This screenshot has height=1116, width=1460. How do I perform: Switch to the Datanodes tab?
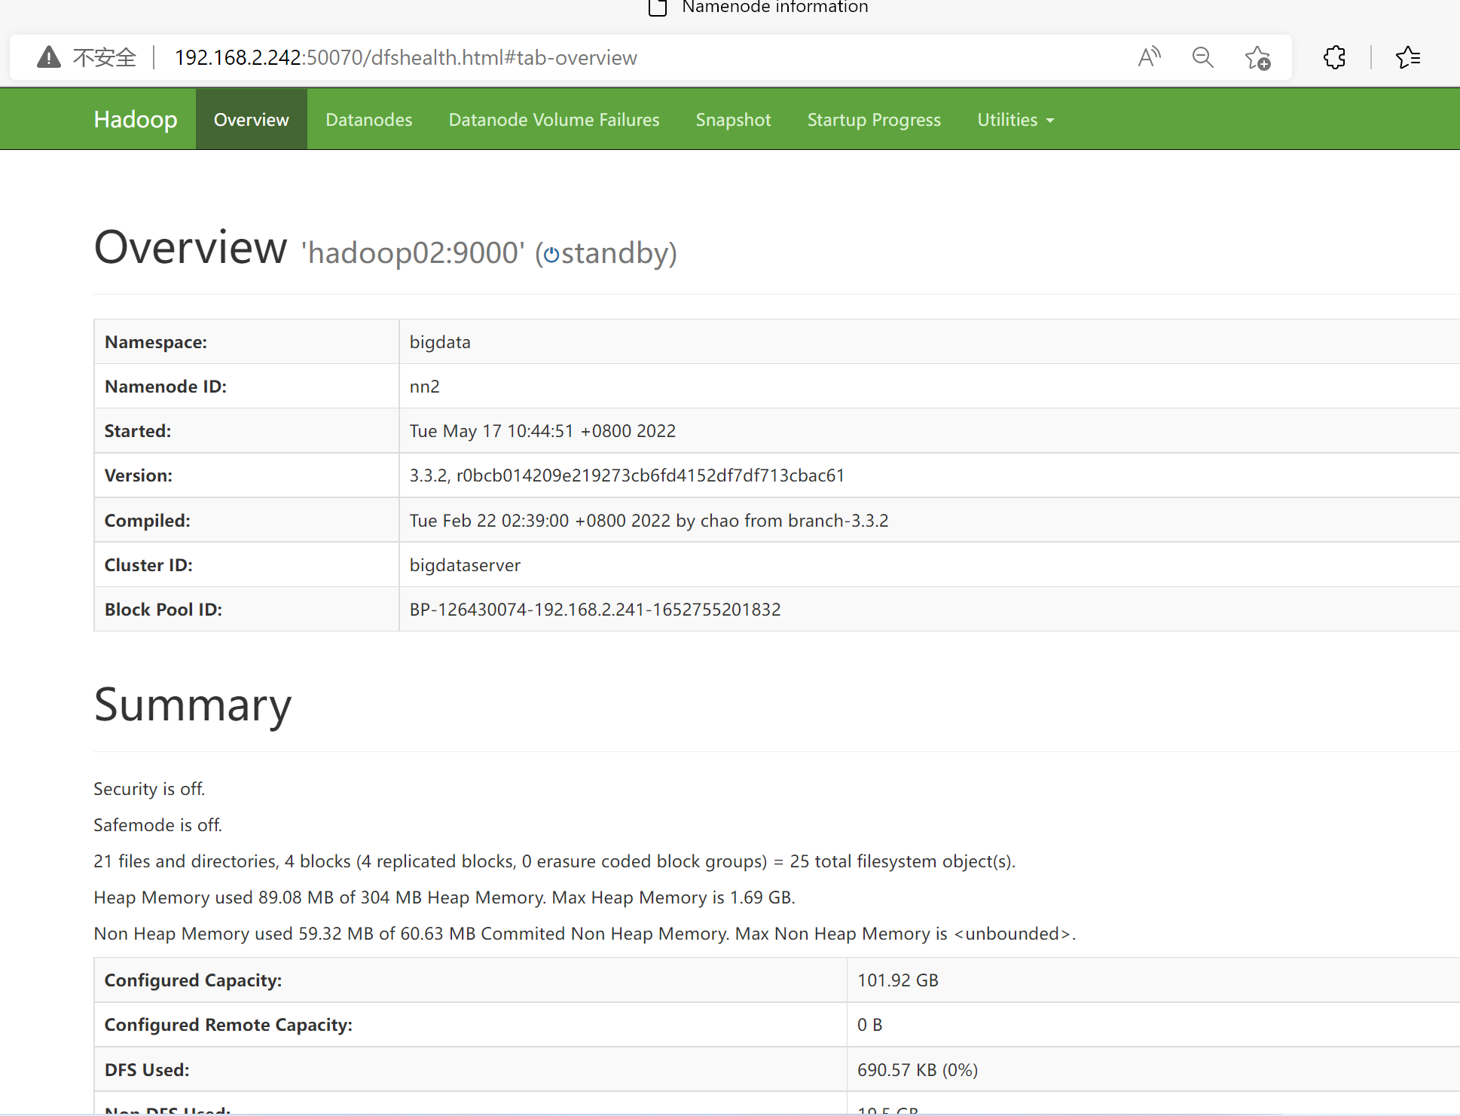pos(368,120)
